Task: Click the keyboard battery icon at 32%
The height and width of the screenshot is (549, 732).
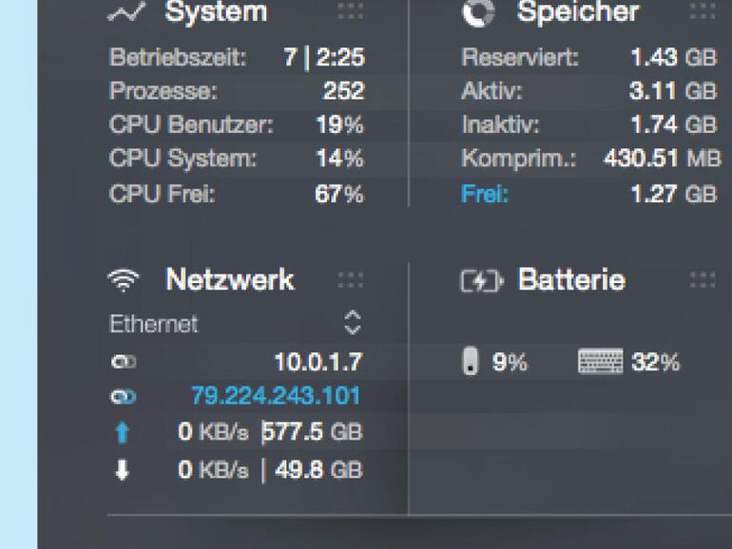Action: (x=600, y=362)
